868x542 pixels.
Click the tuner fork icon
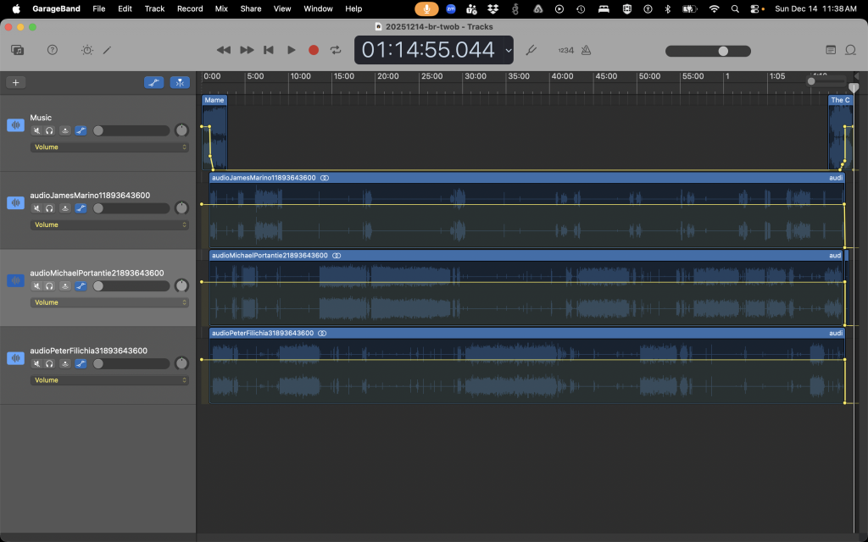(x=531, y=50)
